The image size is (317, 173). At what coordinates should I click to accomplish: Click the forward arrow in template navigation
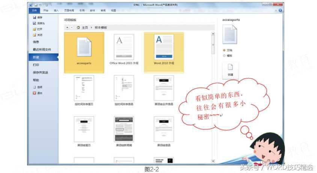[x=72, y=27]
